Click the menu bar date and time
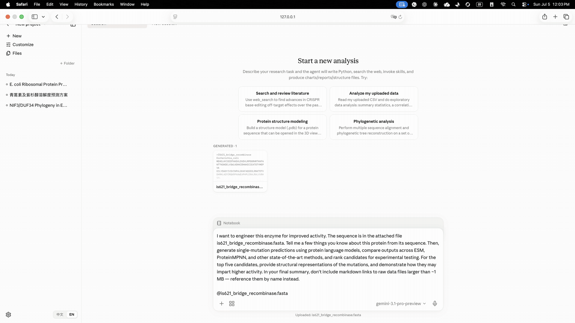Image resolution: width=575 pixels, height=323 pixels. point(551,4)
